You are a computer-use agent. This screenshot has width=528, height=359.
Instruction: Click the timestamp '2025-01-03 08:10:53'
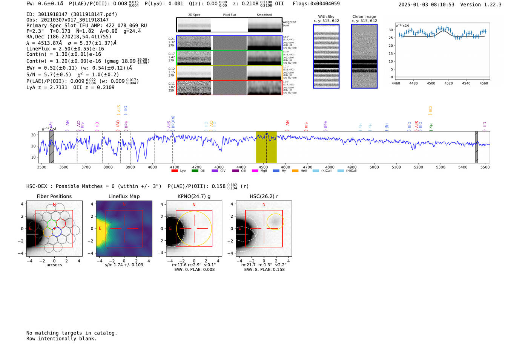[427, 5]
